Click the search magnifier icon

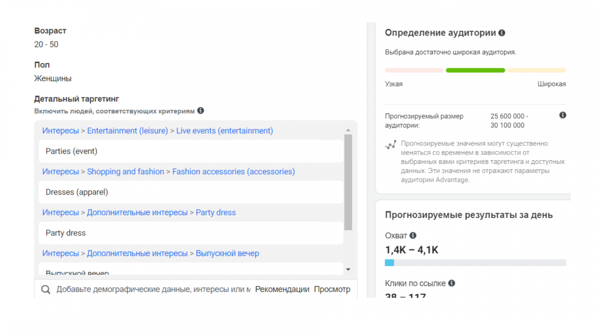(46, 289)
